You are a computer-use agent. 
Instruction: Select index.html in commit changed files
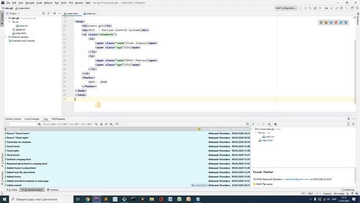point(265,140)
